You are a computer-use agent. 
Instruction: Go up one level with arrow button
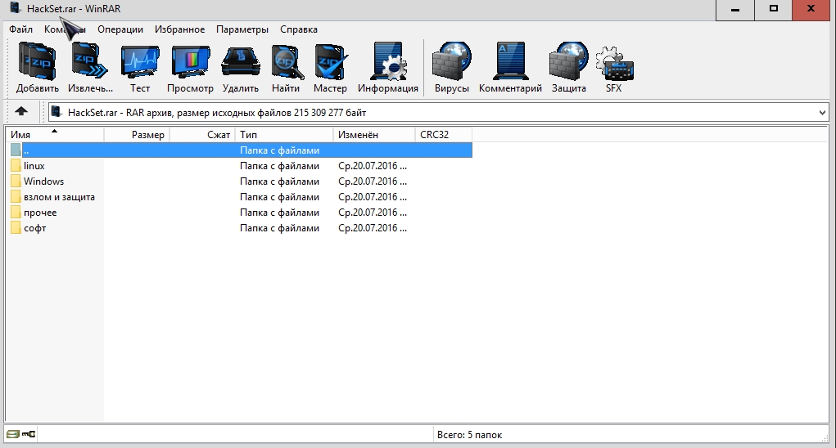point(21,111)
